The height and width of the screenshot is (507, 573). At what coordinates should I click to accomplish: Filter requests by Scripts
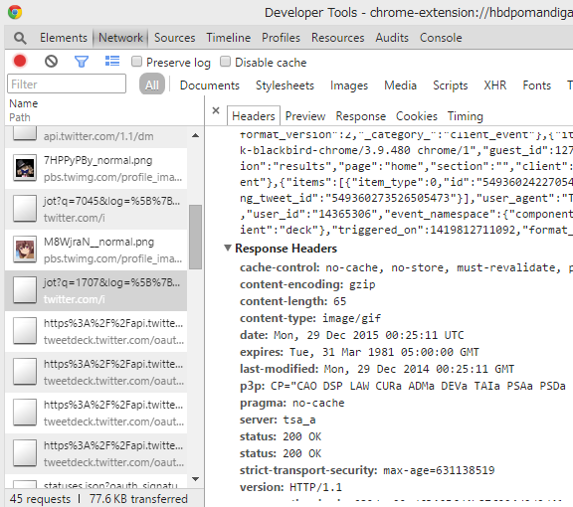click(451, 85)
